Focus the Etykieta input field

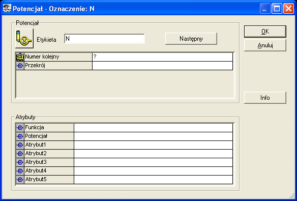pyautogui.click(x=104, y=39)
